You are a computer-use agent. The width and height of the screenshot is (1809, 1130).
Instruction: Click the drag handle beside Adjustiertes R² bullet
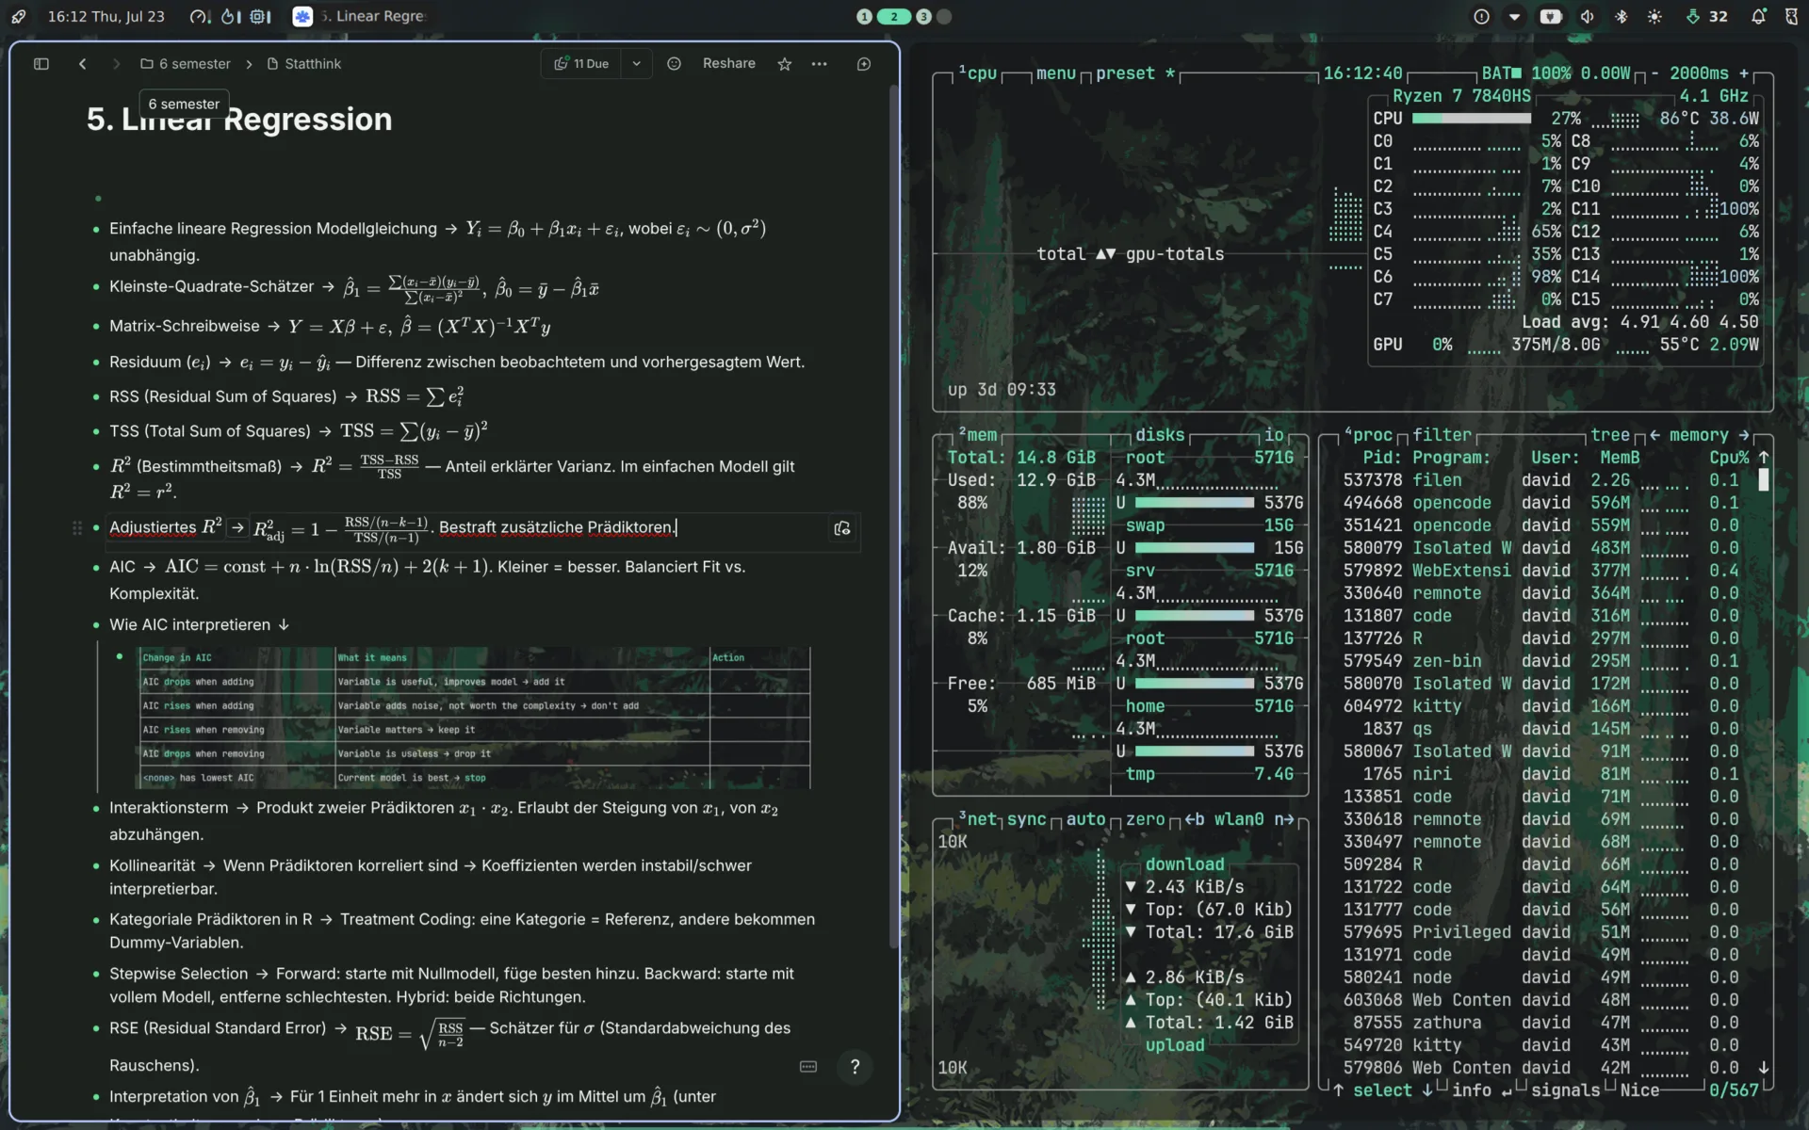point(77,528)
